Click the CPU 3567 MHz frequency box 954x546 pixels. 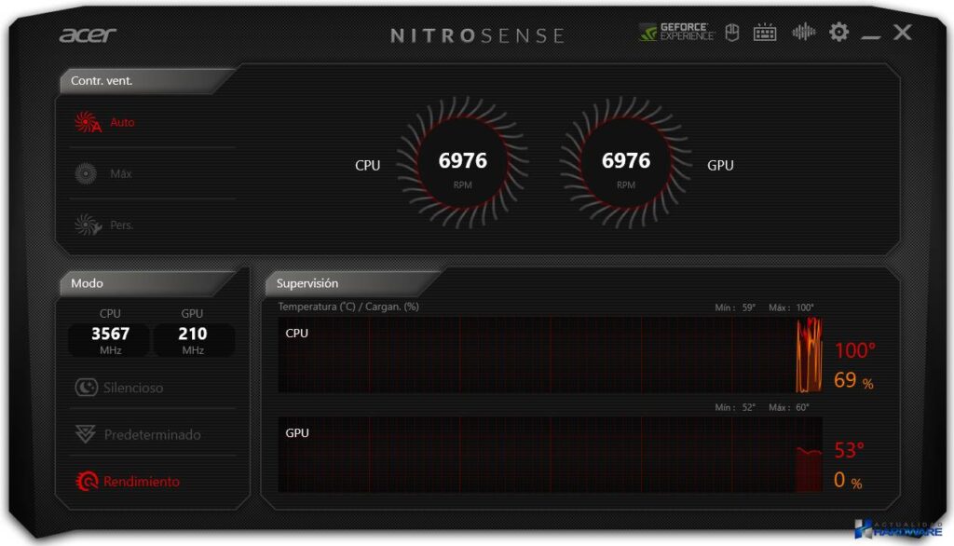click(110, 339)
